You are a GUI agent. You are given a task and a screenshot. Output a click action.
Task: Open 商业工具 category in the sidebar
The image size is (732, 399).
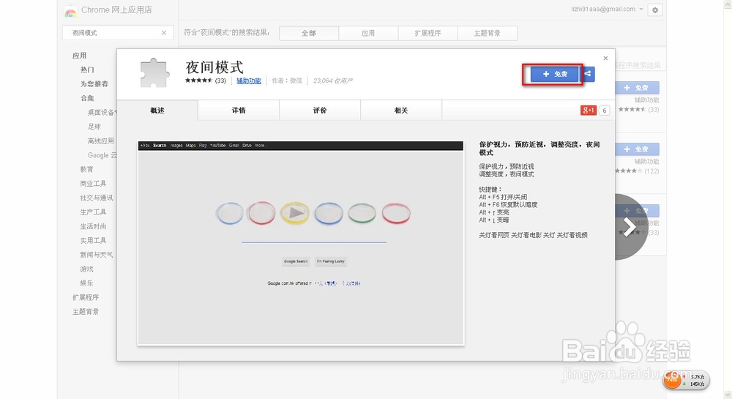93,184
